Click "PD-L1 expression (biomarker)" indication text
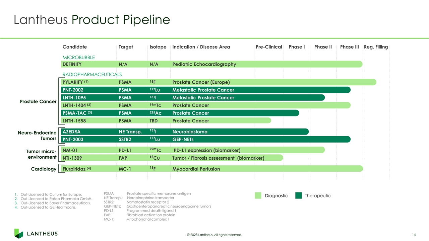This screenshot has width=429, height=241. (207, 150)
